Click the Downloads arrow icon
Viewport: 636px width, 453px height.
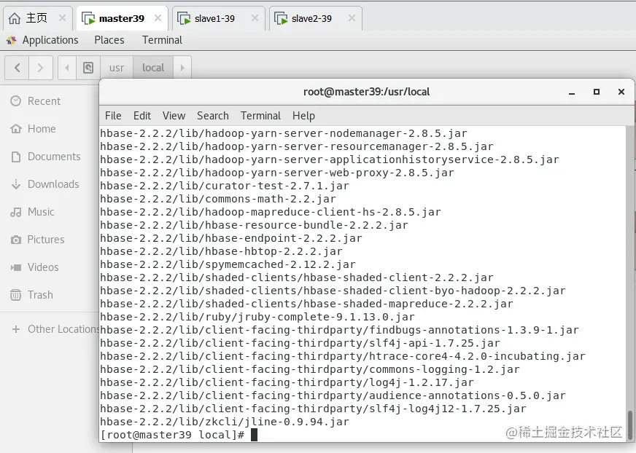(x=16, y=184)
